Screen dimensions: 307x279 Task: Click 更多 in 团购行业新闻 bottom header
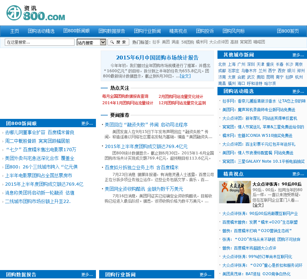coord(206,275)
